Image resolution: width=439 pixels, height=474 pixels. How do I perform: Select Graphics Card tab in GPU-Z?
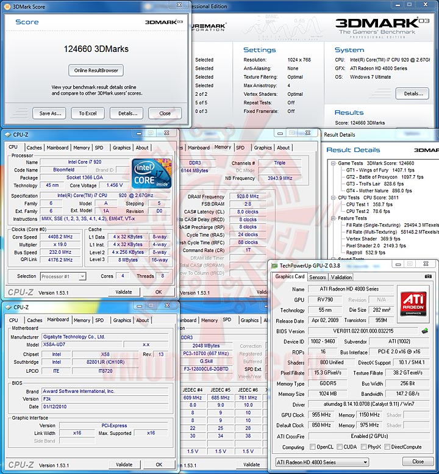pyautogui.click(x=290, y=276)
